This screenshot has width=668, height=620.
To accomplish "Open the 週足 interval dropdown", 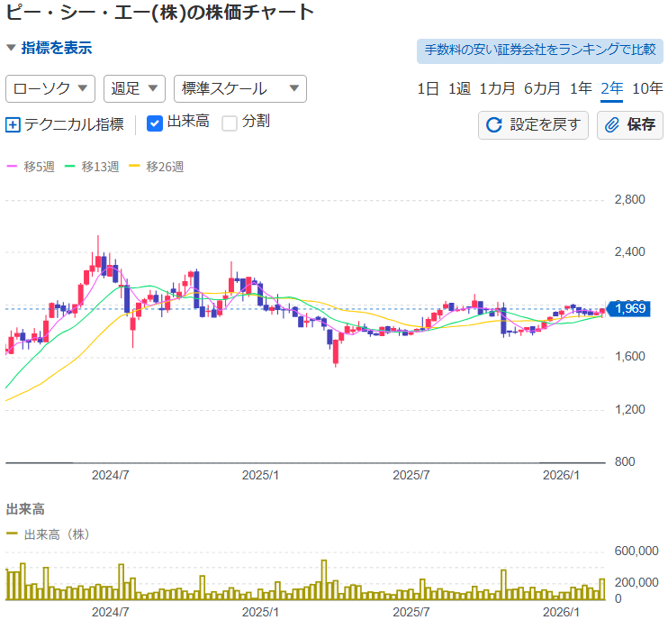I will pyautogui.click(x=135, y=88).
